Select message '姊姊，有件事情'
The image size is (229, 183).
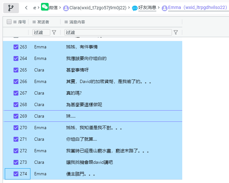click(82, 47)
